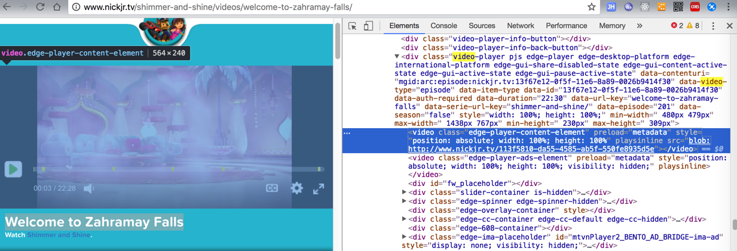The height and width of the screenshot is (251, 737).
Task: Open the Network tab
Action: click(521, 26)
